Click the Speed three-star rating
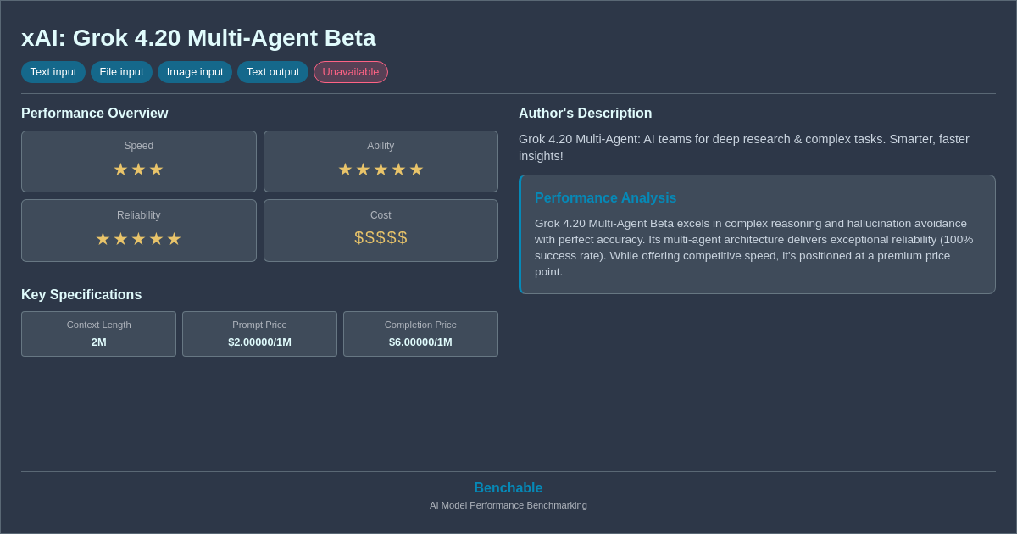Image resolution: width=1017 pixels, height=534 pixels. point(139,170)
